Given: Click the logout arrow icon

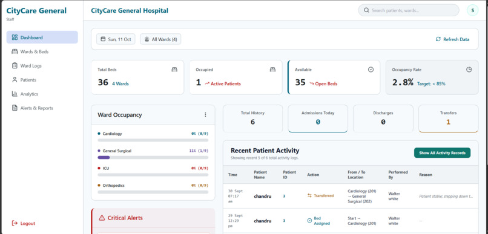Looking at the screenshot, I should pyautogui.click(x=15, y=223).
